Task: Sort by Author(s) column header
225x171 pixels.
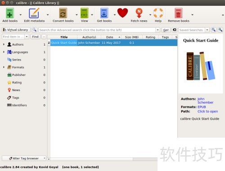Action: pos(89,37)
